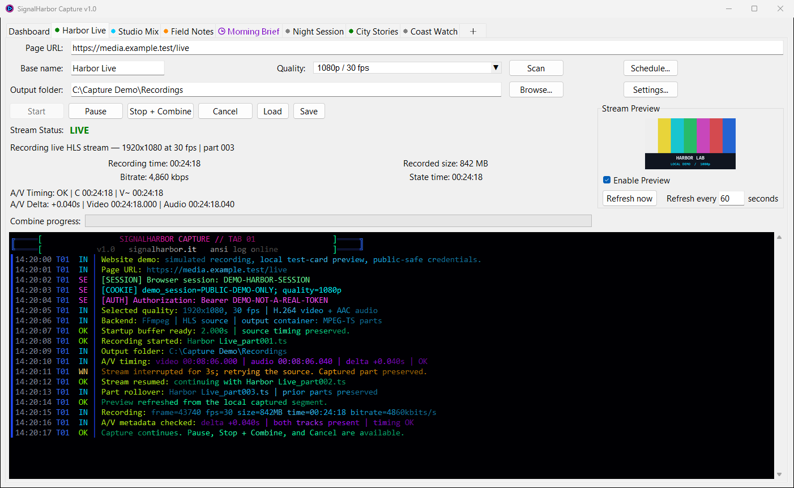Click the Load button
The width and height of the screenshot is (794, 488).
pyautogui.click(x=273, y=111)
